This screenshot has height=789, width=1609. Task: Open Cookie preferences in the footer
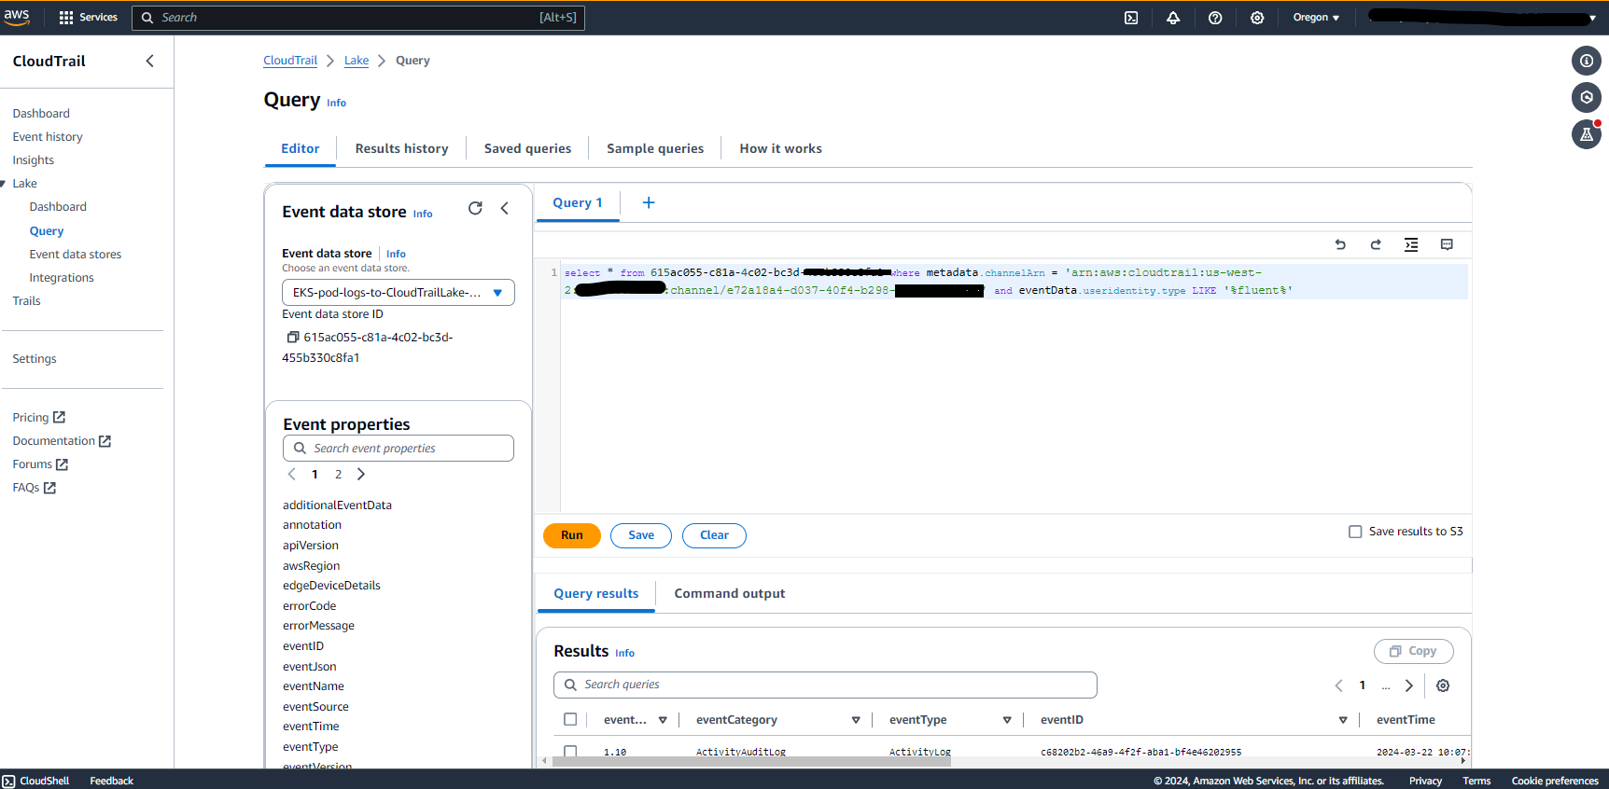[x=1555, y=781]
